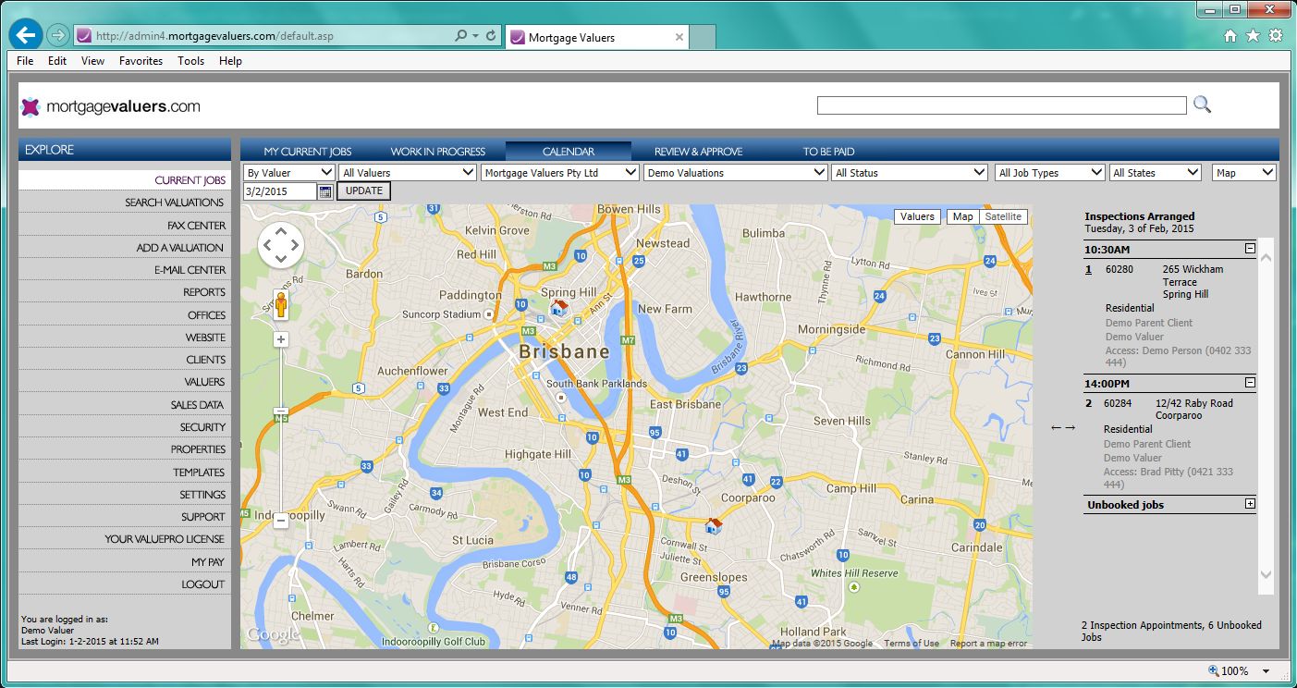
Task: Close the Mortgage Valuers browser tab
Action: [679, 38]
